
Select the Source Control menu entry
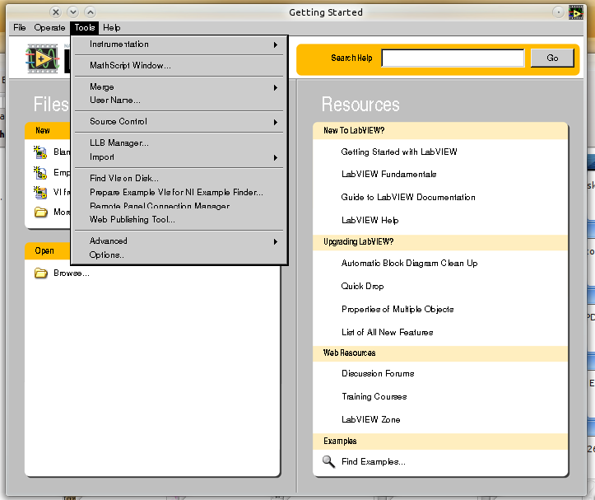(x=179, y=121)
